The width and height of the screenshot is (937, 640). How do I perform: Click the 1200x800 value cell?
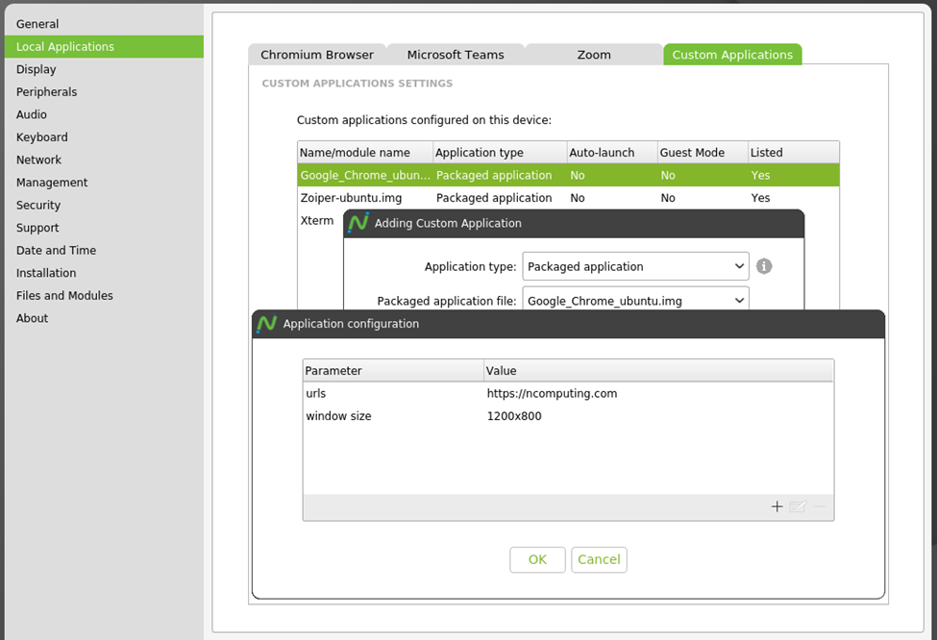click(x=514, y=416)
